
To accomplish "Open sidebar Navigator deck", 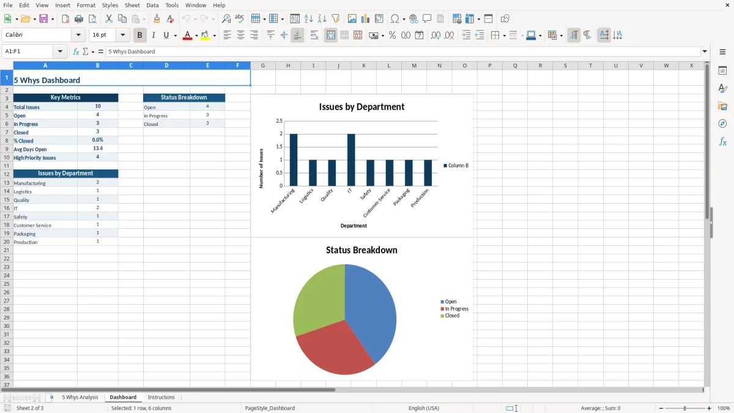I will point(722,124).
